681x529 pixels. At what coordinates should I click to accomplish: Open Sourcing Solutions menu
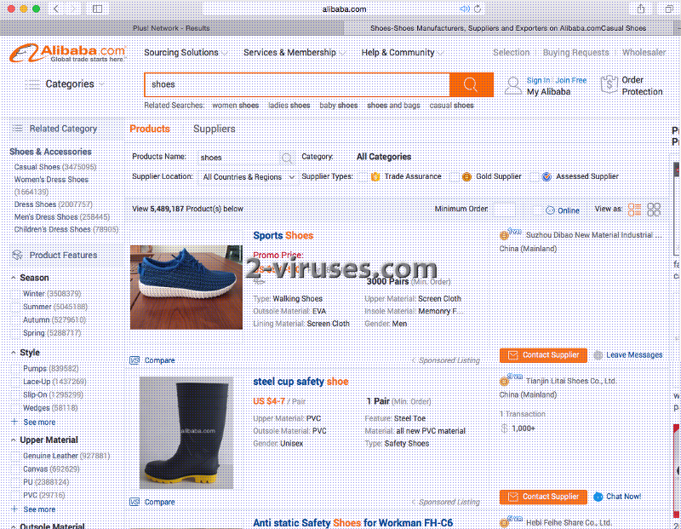(186, 53)
